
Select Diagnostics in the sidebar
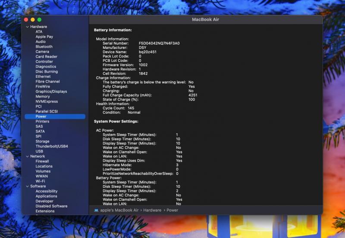tap(46, 67)
